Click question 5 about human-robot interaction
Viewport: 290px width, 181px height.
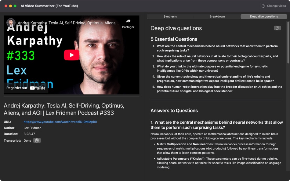coord(219,89)
